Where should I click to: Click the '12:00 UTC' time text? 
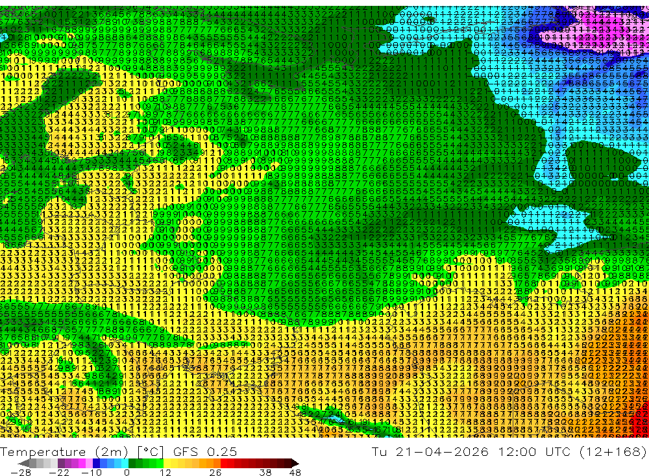tap(534, 451)
